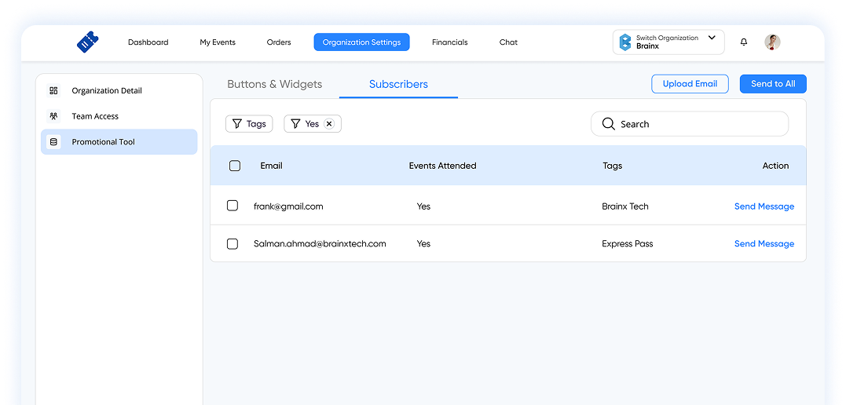Open notifications bell icon
Viewport: 846px width, 405px height.
coord(743,42)
